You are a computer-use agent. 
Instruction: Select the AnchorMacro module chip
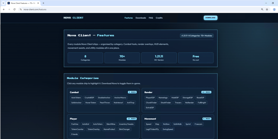tap(120, 98)
